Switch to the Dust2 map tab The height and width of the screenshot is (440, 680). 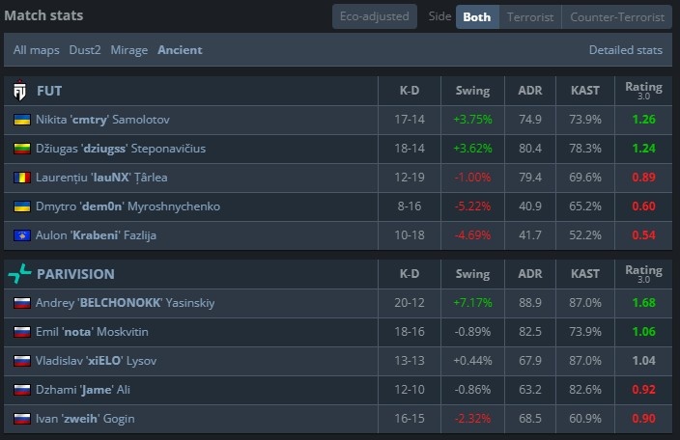click(84, 49)
